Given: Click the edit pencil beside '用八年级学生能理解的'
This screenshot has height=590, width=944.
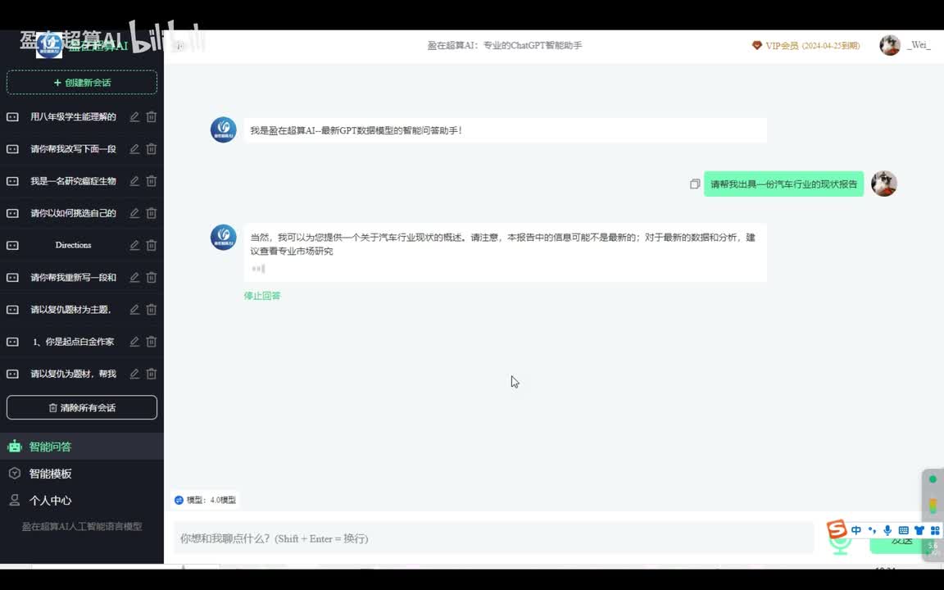Looking at the screenshot, I should pos(134,117).
